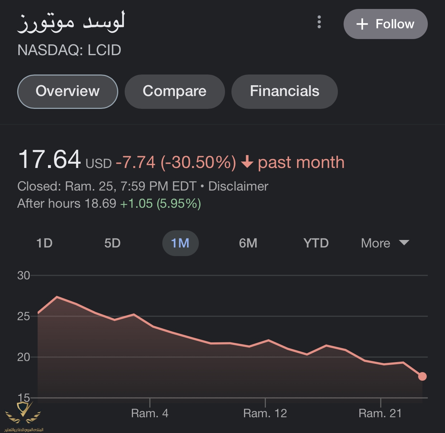Click the red down arrow price indicator
Viewport: 445px width, 433px height.
(x=247, y=162)
